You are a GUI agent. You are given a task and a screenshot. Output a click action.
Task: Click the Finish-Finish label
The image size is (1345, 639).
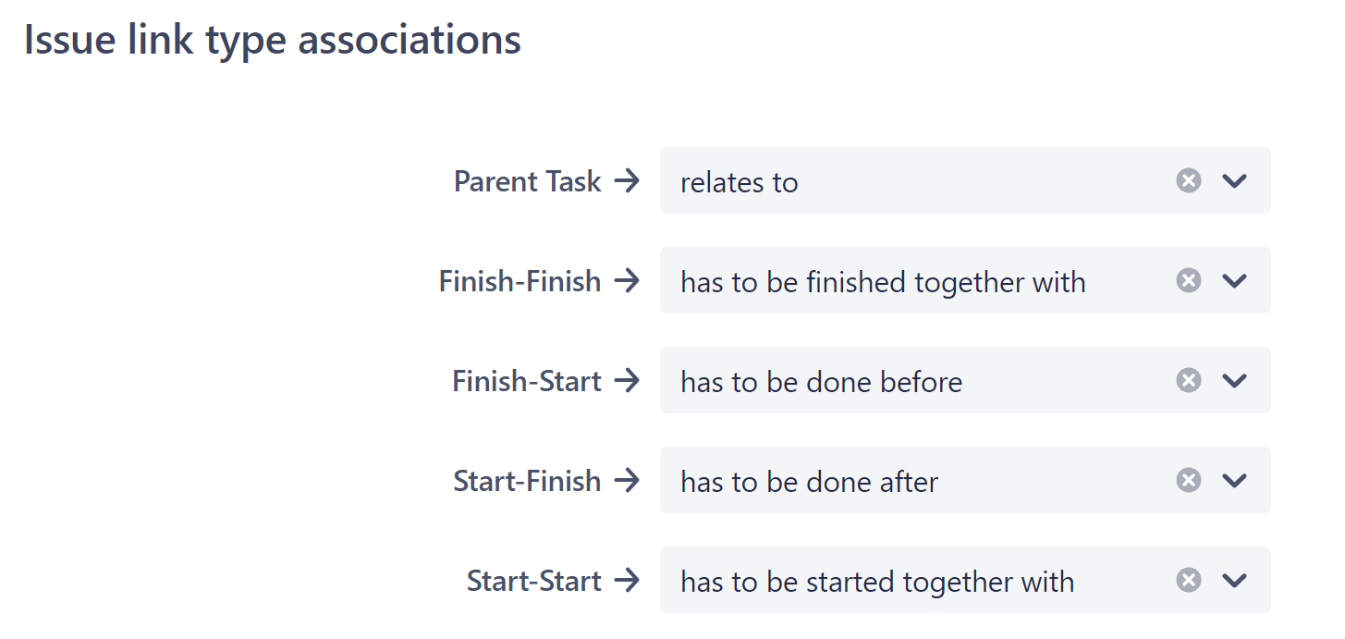tap(520, 281)
